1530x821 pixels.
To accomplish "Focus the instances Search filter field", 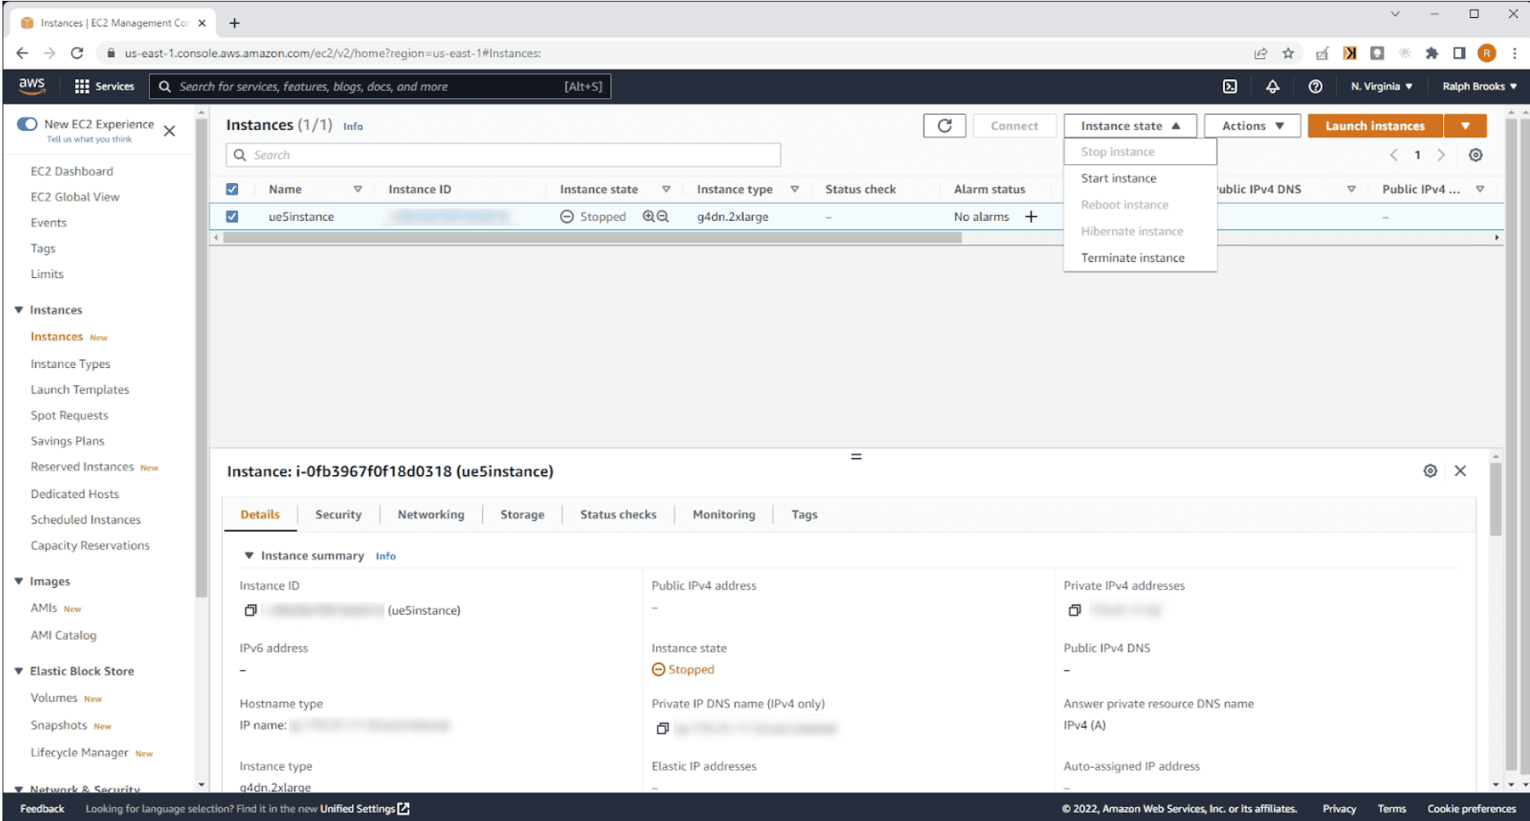I will pyautogui.click(x=503, y=155).
